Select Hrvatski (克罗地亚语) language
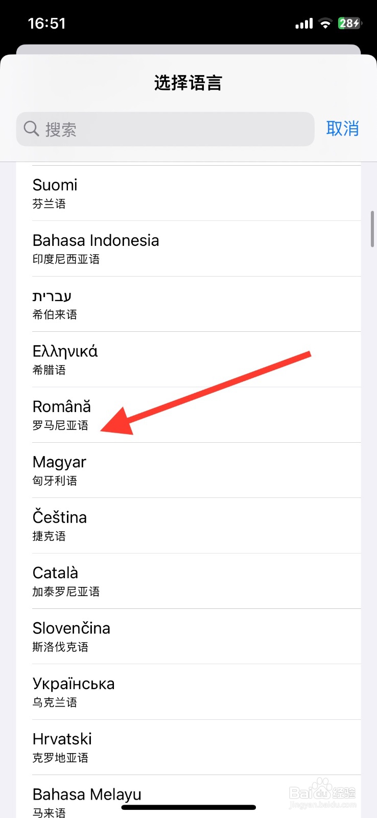This screenshot has width=377, height=818. pos(188,747)
